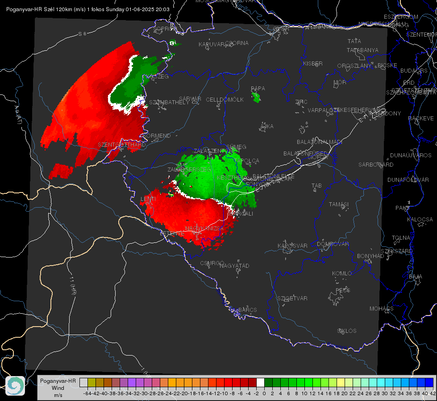This screenshot has width=437, height=401.
Task: Click the SZEKSZARD city label
Action: click(396, 251)
